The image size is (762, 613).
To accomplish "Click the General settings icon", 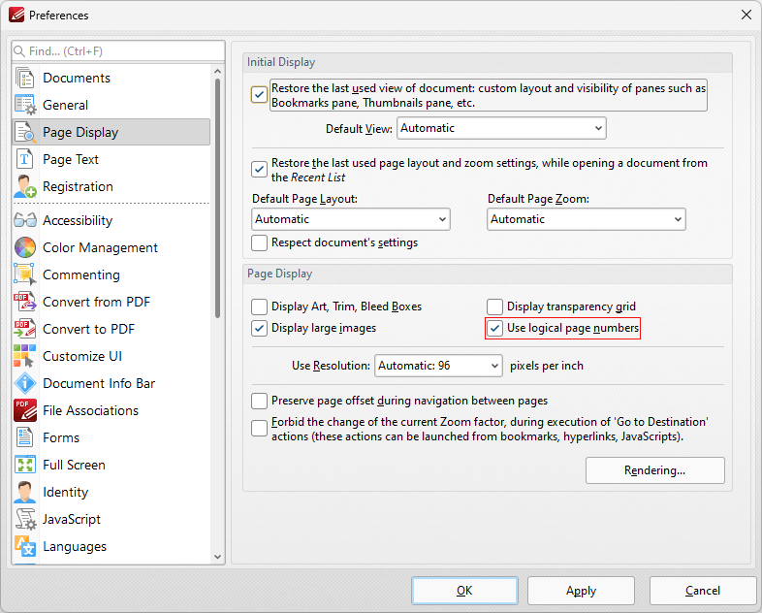I will 25,105.
